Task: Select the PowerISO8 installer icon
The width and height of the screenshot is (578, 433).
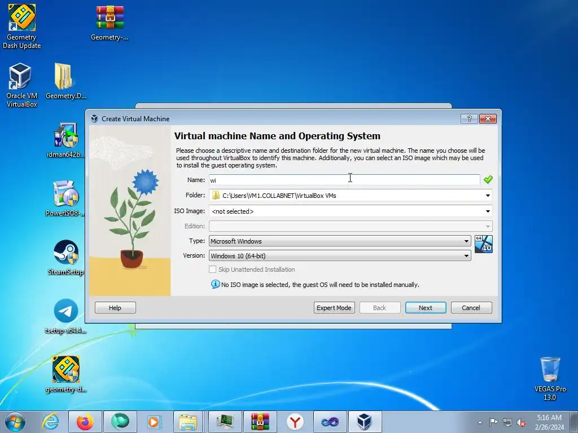Action: 65,198
